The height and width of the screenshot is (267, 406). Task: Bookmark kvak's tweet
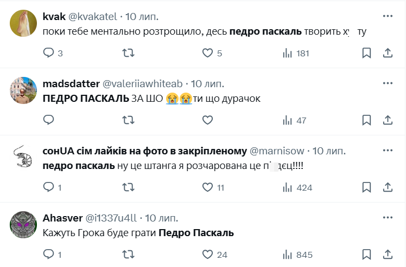[x=366, y=53]
